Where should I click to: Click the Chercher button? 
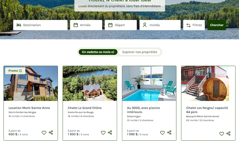tap(217, 25)
